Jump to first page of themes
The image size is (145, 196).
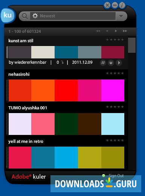coord(98,31)
